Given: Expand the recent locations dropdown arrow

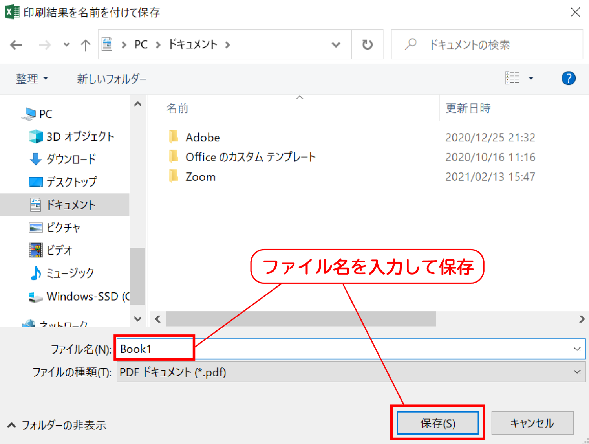Looking at the screenshot, I should (x=66, y=45).
